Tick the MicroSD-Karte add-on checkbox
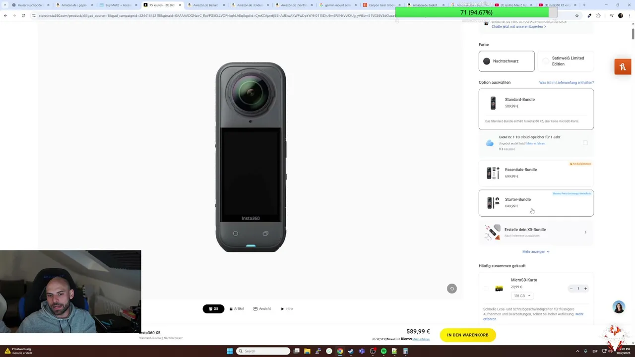Image resolution: width=635 pixels, height=357 pixels. tap(486, 288)
